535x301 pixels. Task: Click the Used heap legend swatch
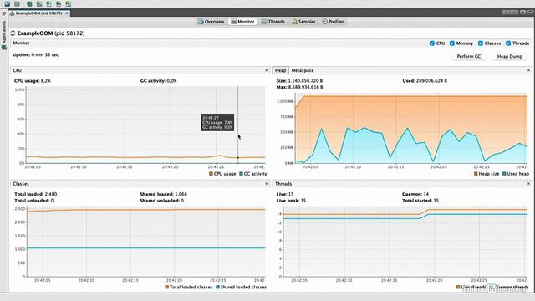tap(504, 174)
